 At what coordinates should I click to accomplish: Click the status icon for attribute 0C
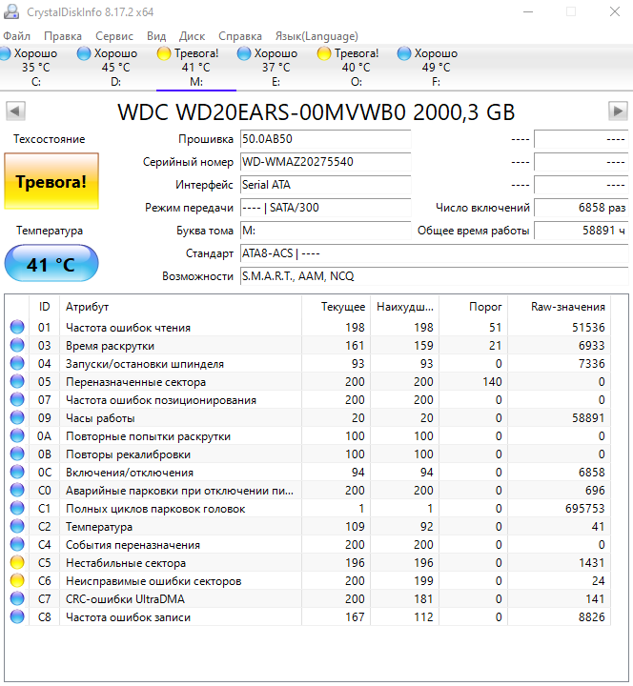(x=17, y=472)
